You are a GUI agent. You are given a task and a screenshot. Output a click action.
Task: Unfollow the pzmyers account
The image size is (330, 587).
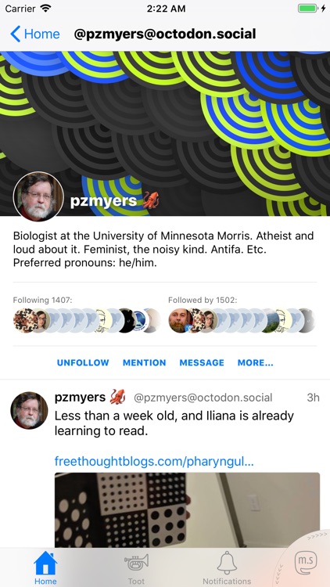[83, 362]
